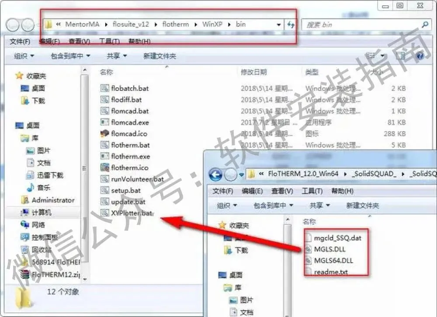Screen dimensions: 437x317
Task: Open 共享 dropdown in bin window
Action: (x=117, y=56)
